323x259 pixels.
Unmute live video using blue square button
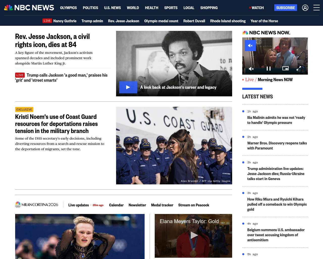pos(250,46)
